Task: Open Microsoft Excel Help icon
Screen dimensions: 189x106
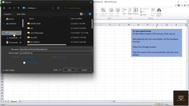Action: click(x=179, y=5)
